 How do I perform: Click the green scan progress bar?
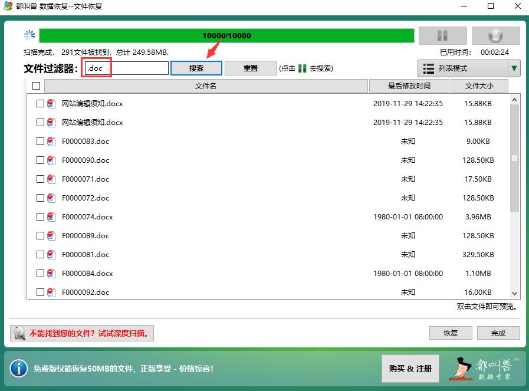point(226,35)
